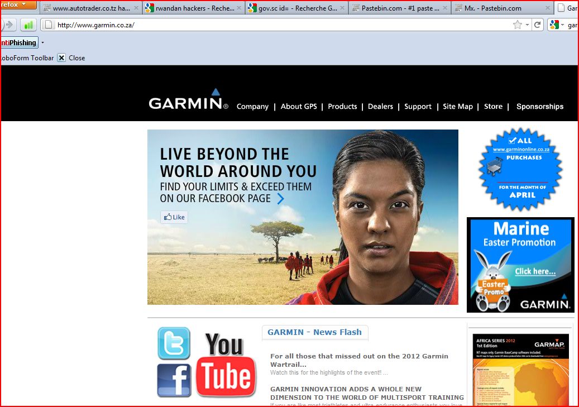Open the Support menu item
Screen dimensions: 579x407
pyautogui.click(x=418, y=107)
